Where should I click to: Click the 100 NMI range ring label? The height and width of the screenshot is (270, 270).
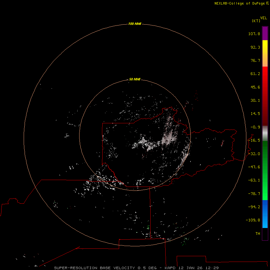point(135,24)
